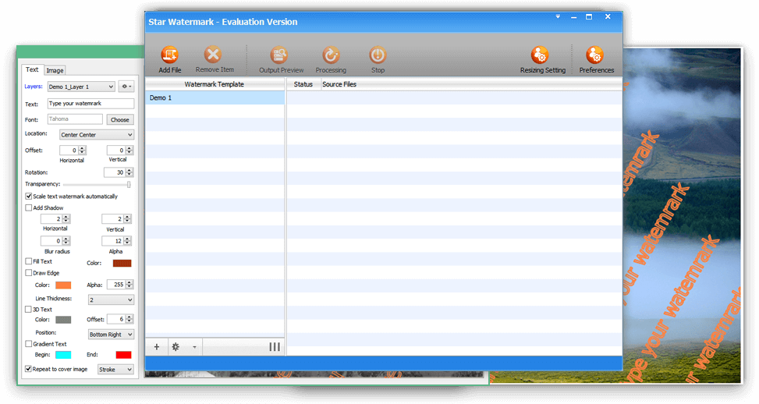
Task: Open the Location dropdown set to Center Center
Action: click(96, 134)
